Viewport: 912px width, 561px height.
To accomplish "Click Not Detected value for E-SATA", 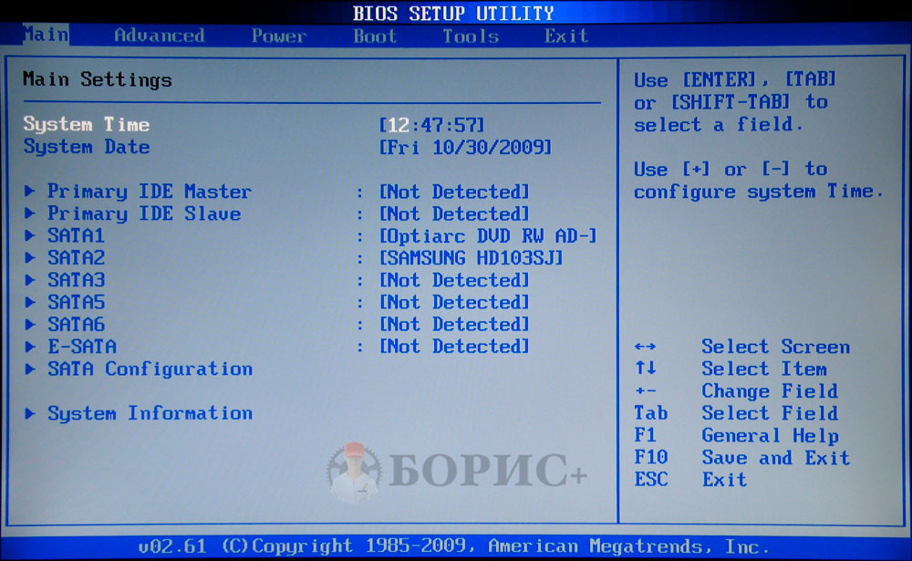I will click(454, 347).
